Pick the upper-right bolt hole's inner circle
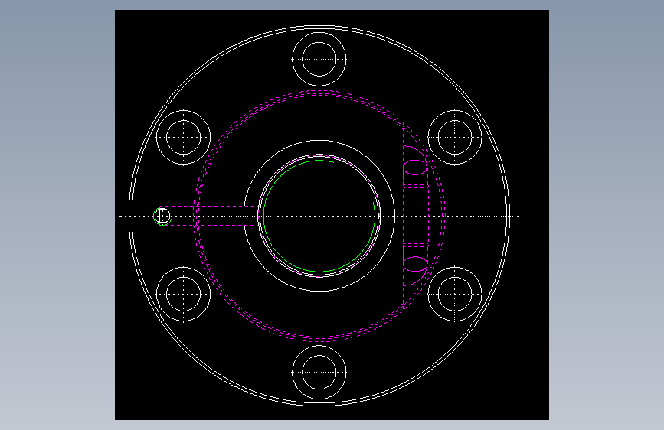664x430 pixels. pos(455,138)
